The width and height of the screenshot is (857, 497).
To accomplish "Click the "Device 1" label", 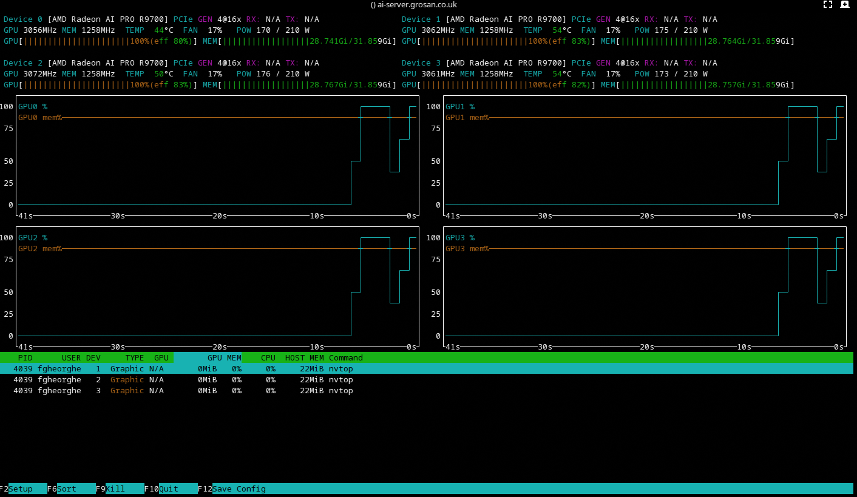I will (421, 19).
